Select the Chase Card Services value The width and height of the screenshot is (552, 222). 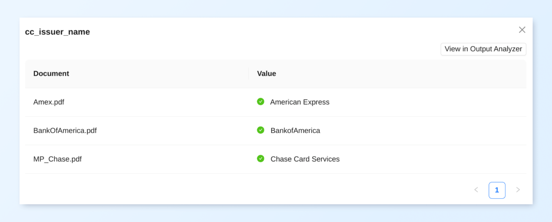click(x=305, y=159)
